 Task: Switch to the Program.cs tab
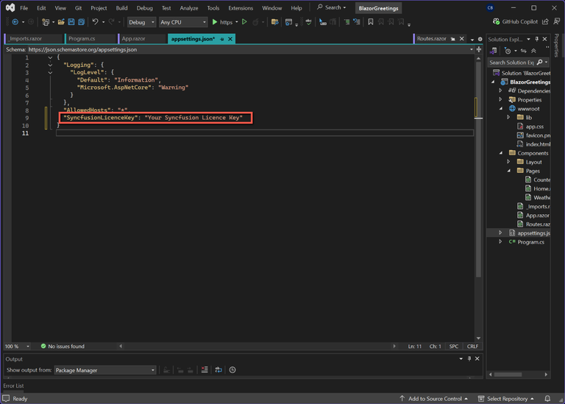(81, 39)
